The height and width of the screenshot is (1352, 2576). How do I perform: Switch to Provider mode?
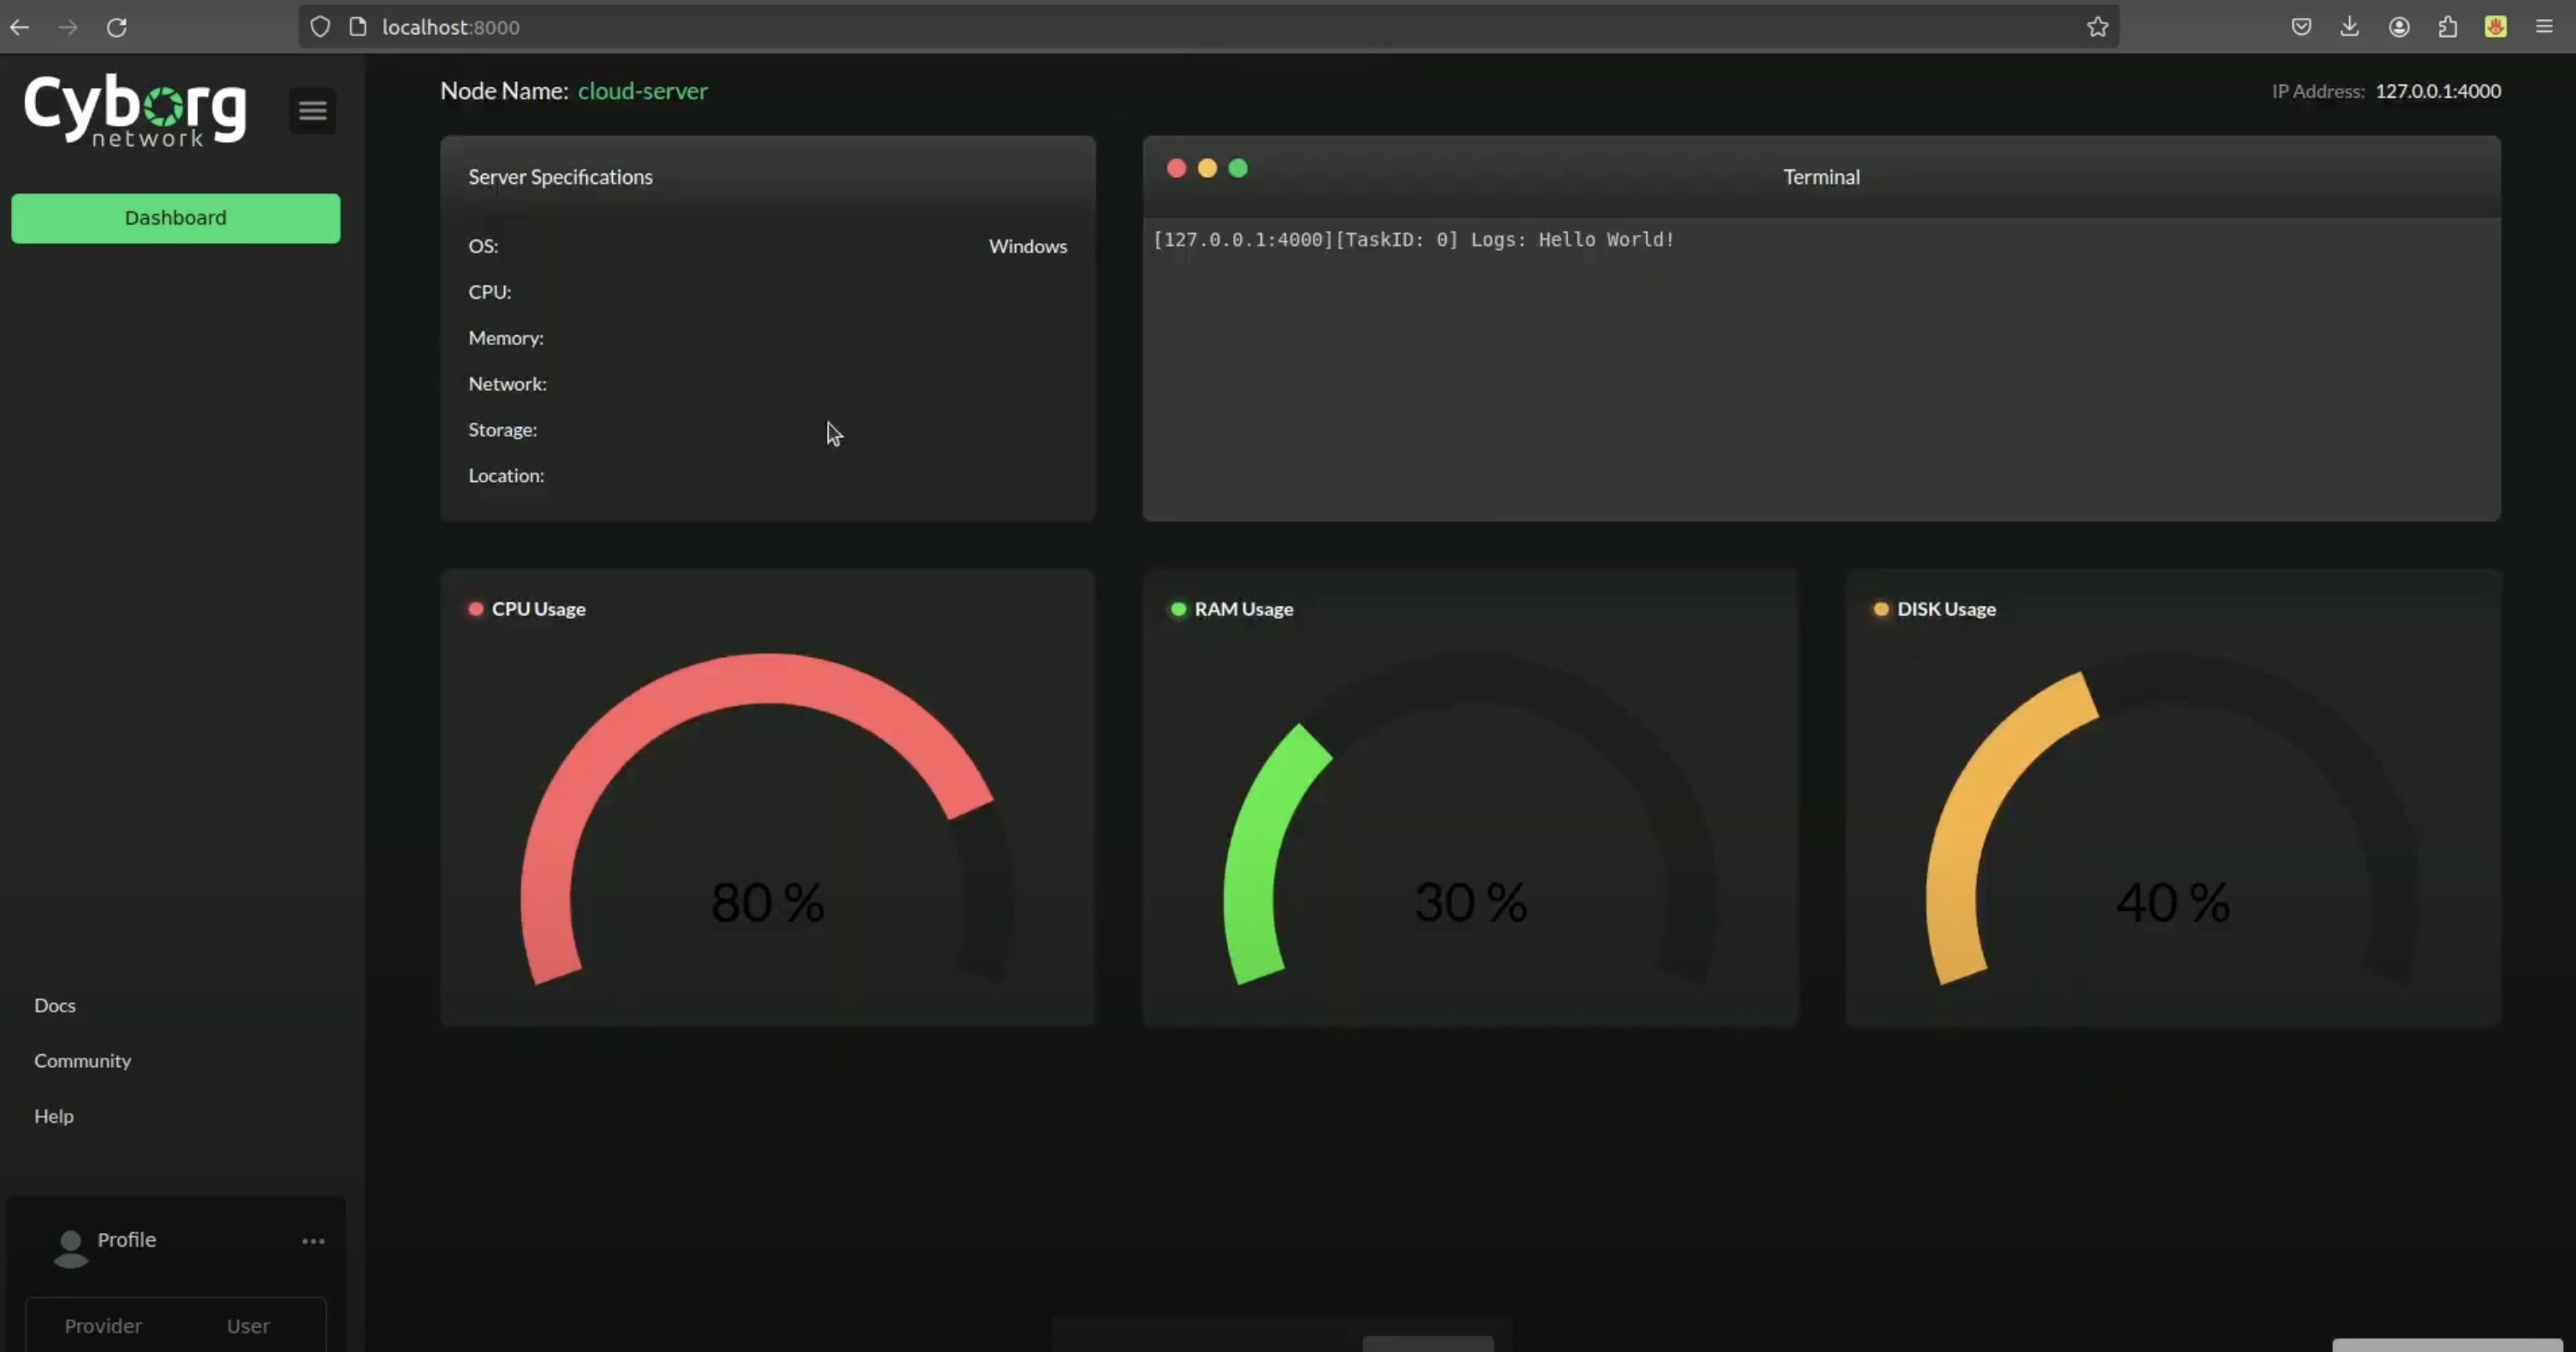pyautogui.click(x=103, y=1325)
